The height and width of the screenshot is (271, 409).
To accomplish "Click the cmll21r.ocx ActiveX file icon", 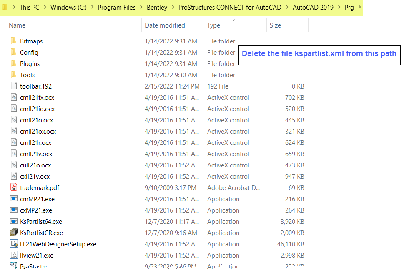I will [x=14, y=142].
